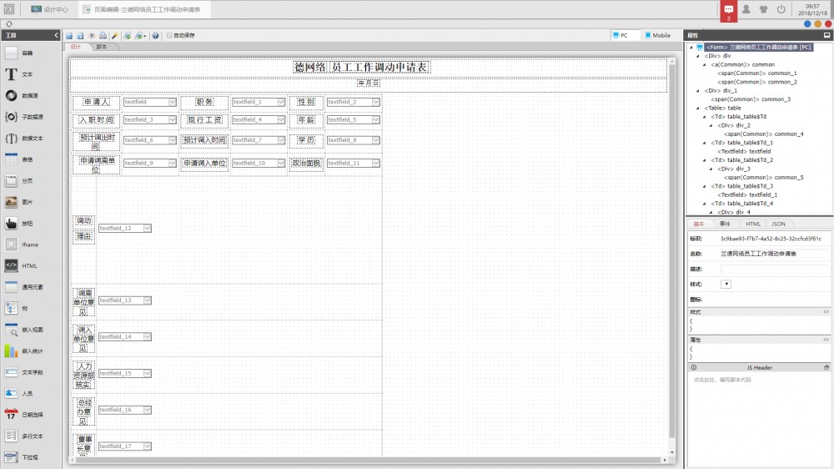
Task: Pick the 数据源 data source tool
Action: pos(22,96)
